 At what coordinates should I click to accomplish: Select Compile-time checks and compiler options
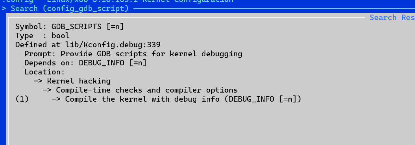[x=147, y=90]
